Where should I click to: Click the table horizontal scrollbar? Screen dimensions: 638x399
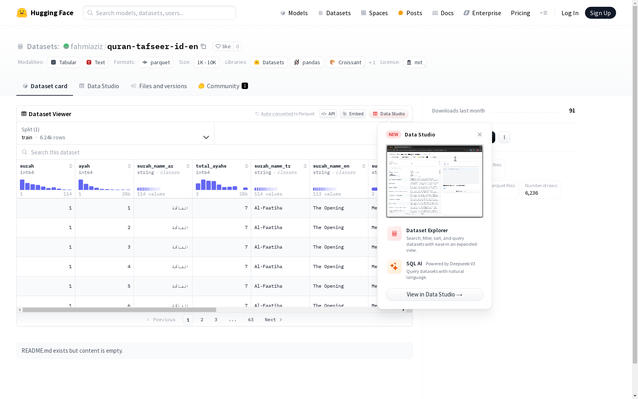[119, 310]
